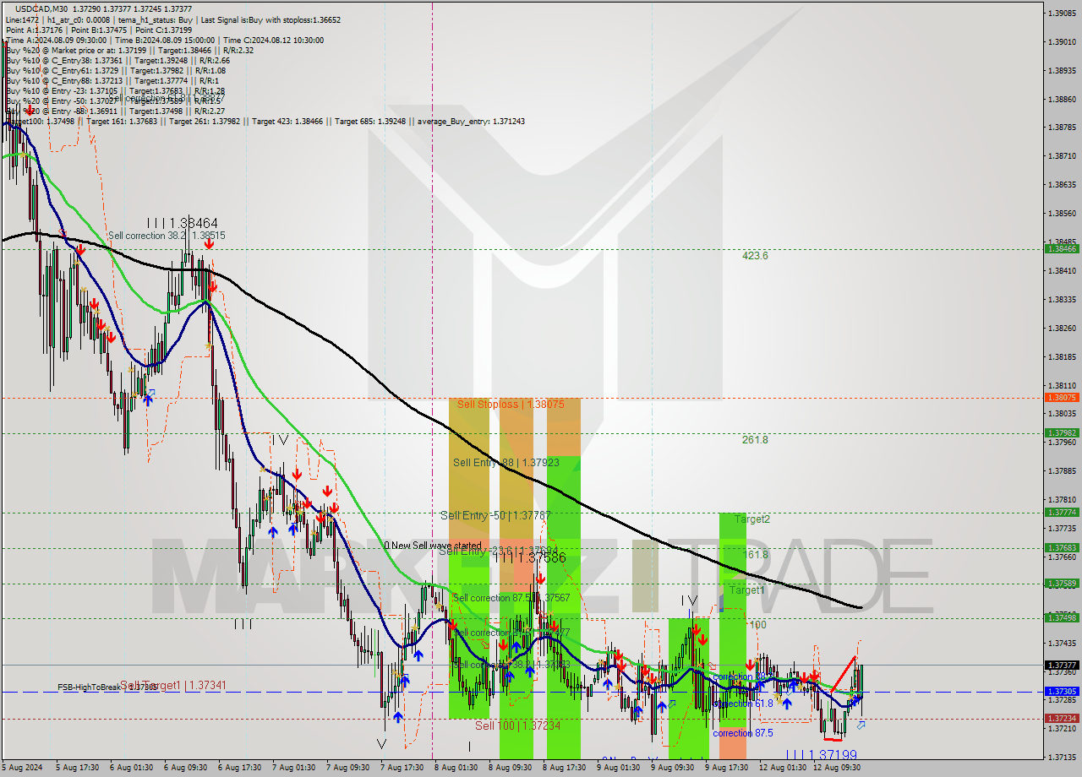Viewport: 1082px width, 777px height.
Task: Select the green 1.37774 price tag
Action: (1062, 512)
